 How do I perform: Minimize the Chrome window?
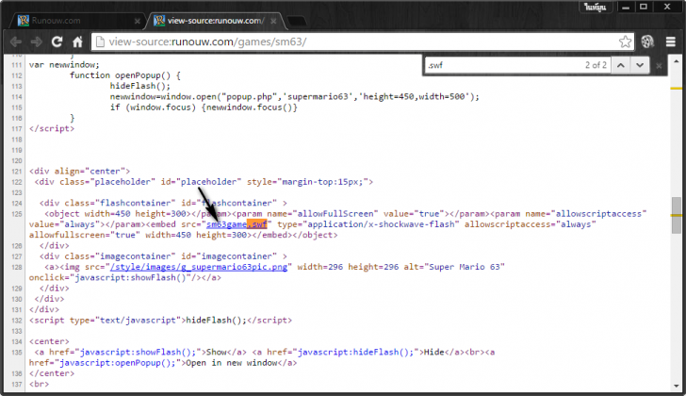[x=626, y=7]
